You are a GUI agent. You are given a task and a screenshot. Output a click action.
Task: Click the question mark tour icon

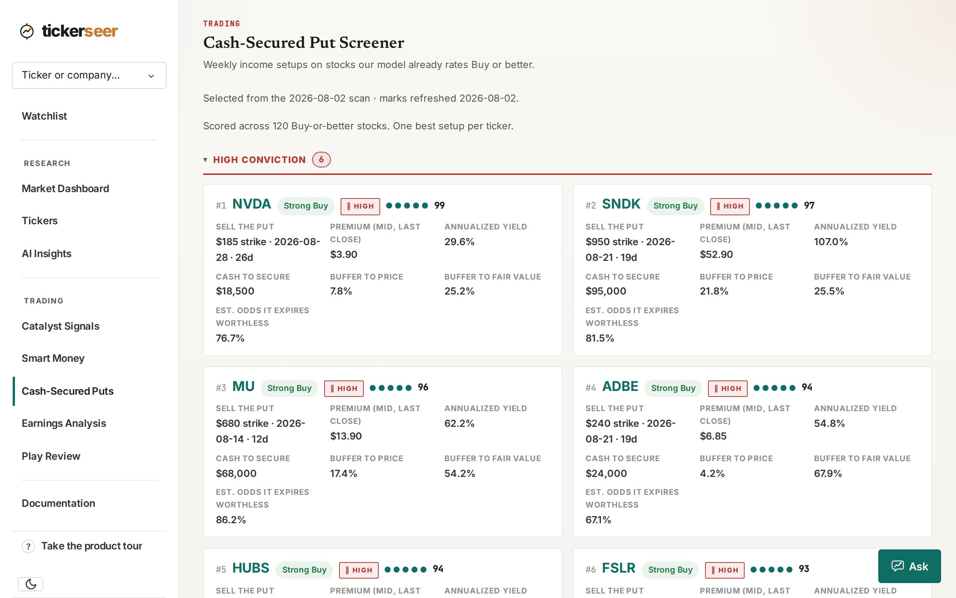click(28, 546)
